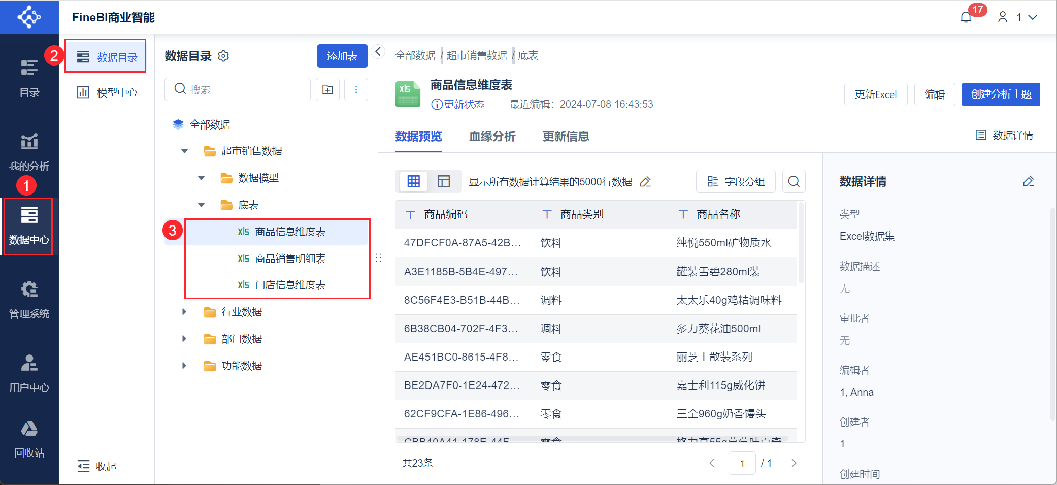Select 模型中心 menu item

pyautogui.click(x=107, y=92)
